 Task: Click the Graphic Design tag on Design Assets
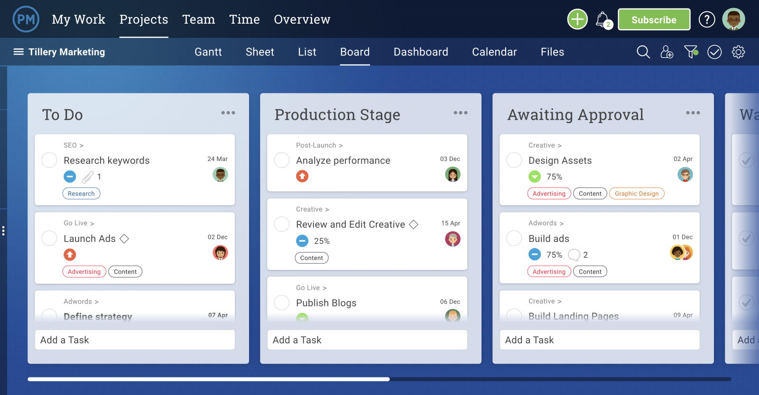(637, 193)
